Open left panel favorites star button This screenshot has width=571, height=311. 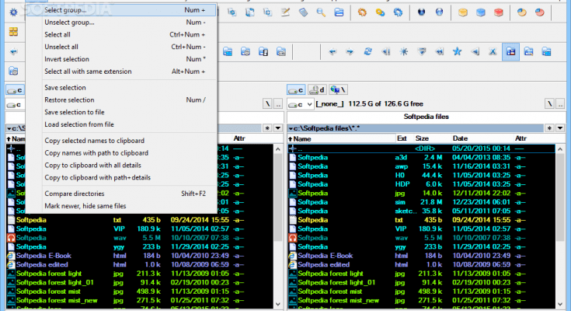click(x=267, y=128)
